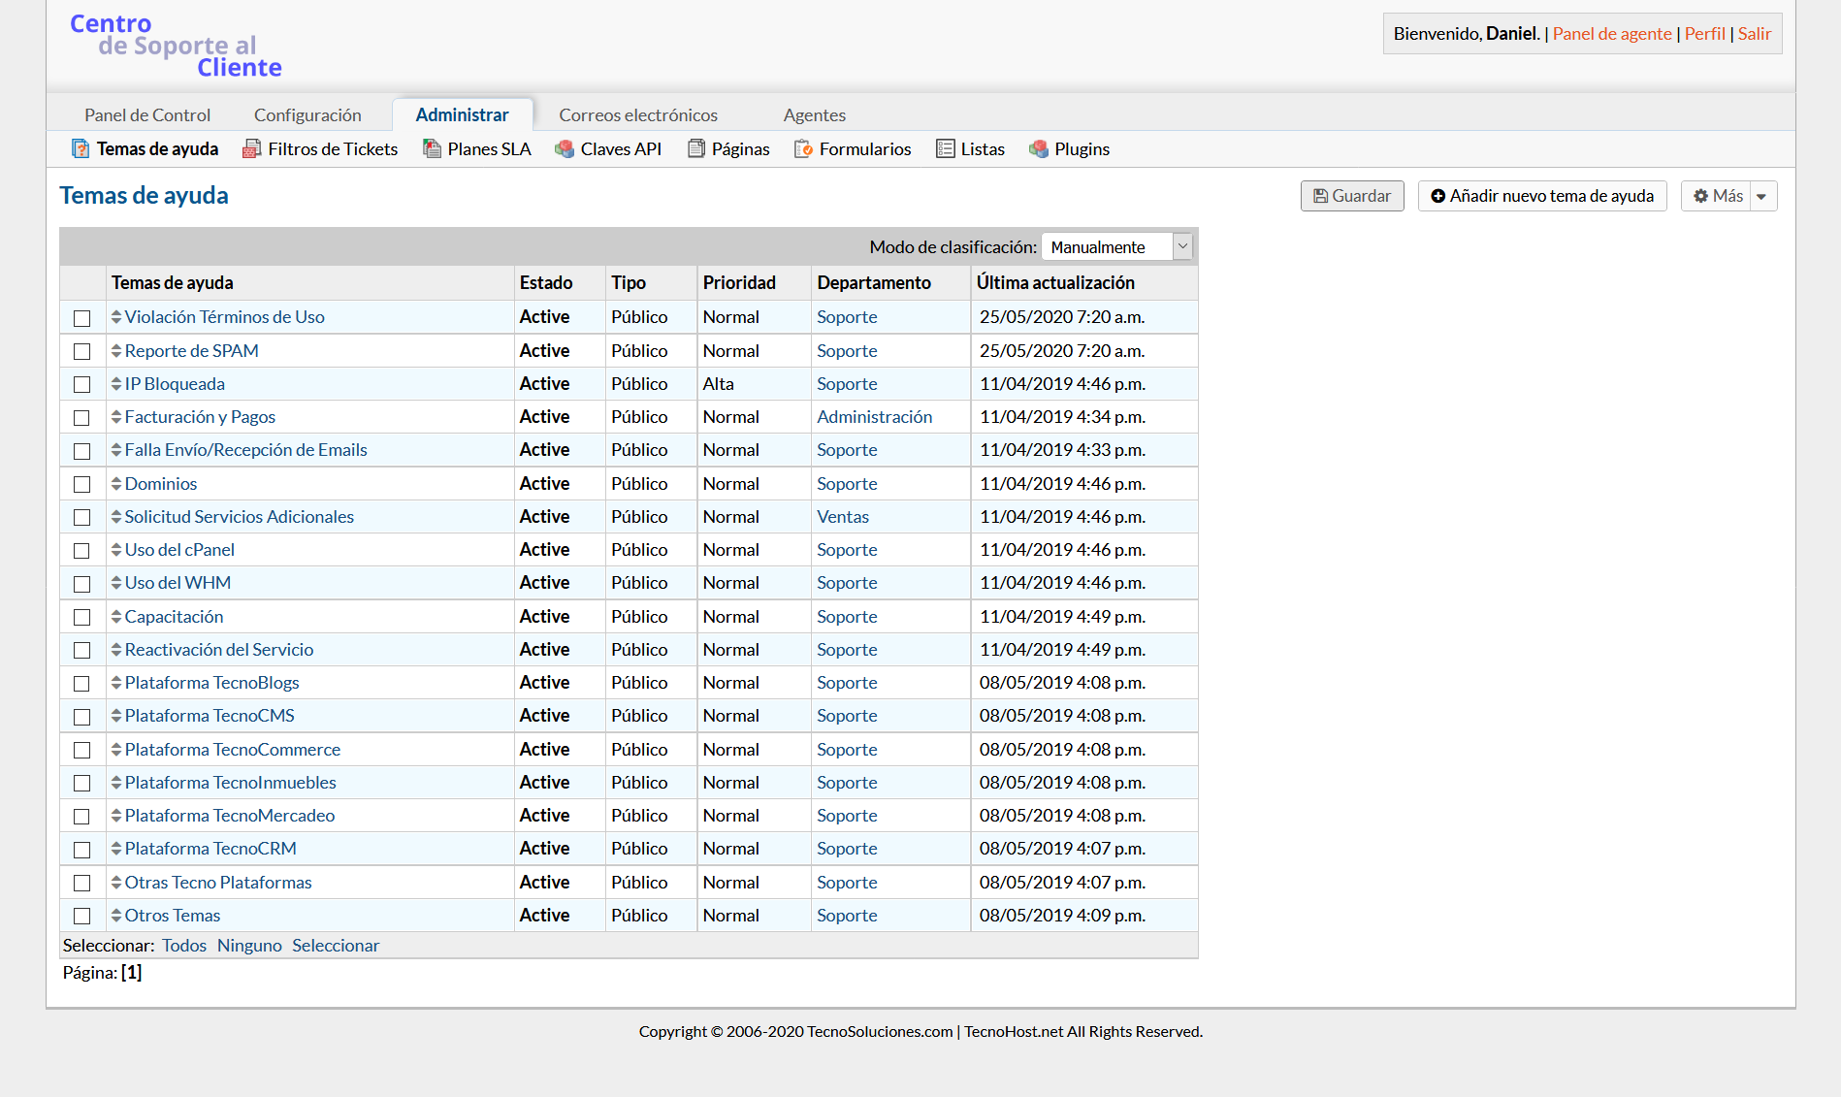Image resolution: width=1841 pixels, height=1097 pixels.
Task: Click the Filtros de Tickets icon
Action: pyautogui.click(x=251, y=149)
